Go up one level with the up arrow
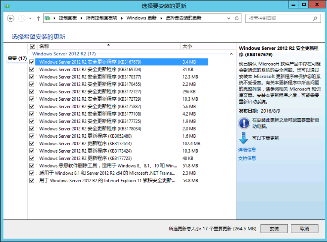 pos(39,18)
